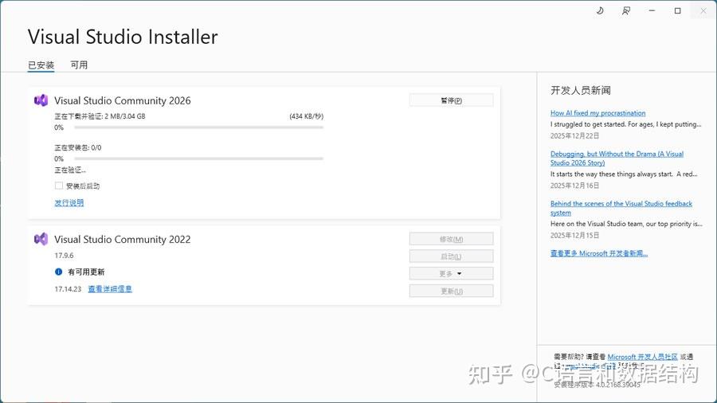Image resolution: width=717 pixels, height=403 pixels.
Task: Click the download progress bar
Action: [198, 127]
